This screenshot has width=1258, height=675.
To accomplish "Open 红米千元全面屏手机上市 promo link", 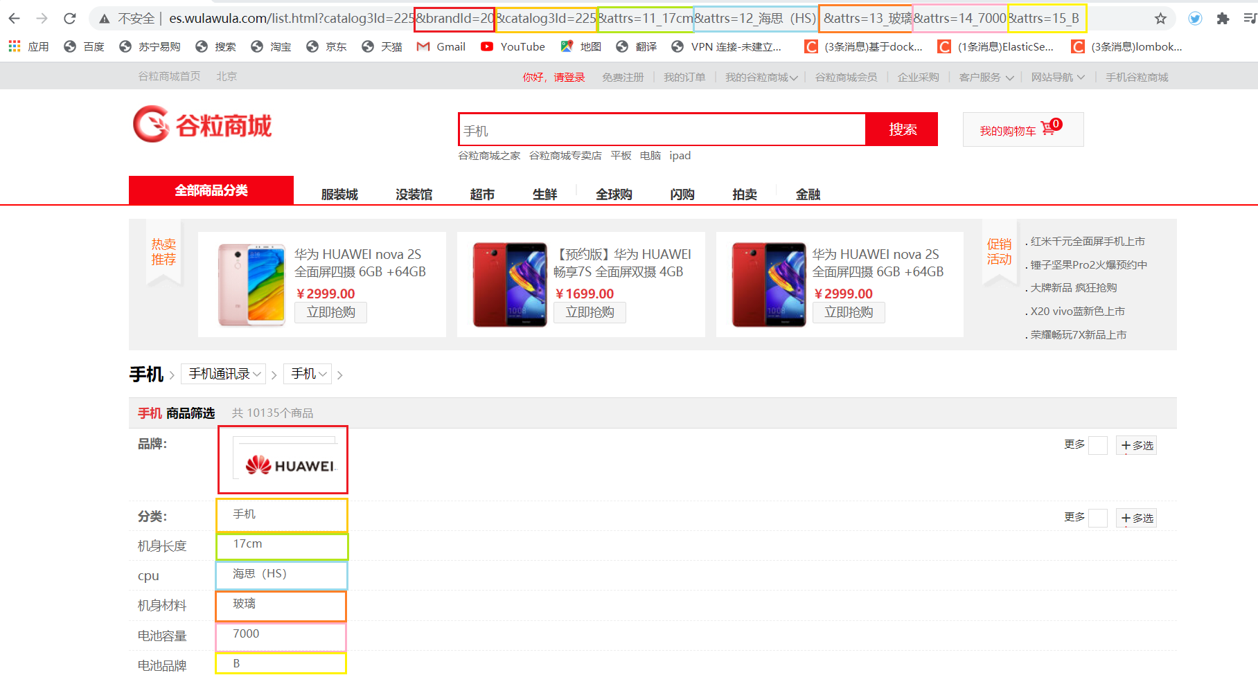I will pyautogui.click(x=1088, y=242).
